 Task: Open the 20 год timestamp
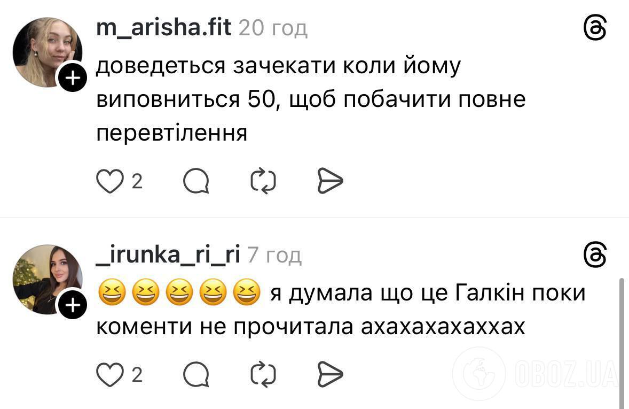click(273, 29)
